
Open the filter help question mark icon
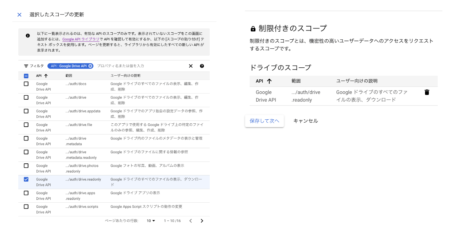coord(202,66)
